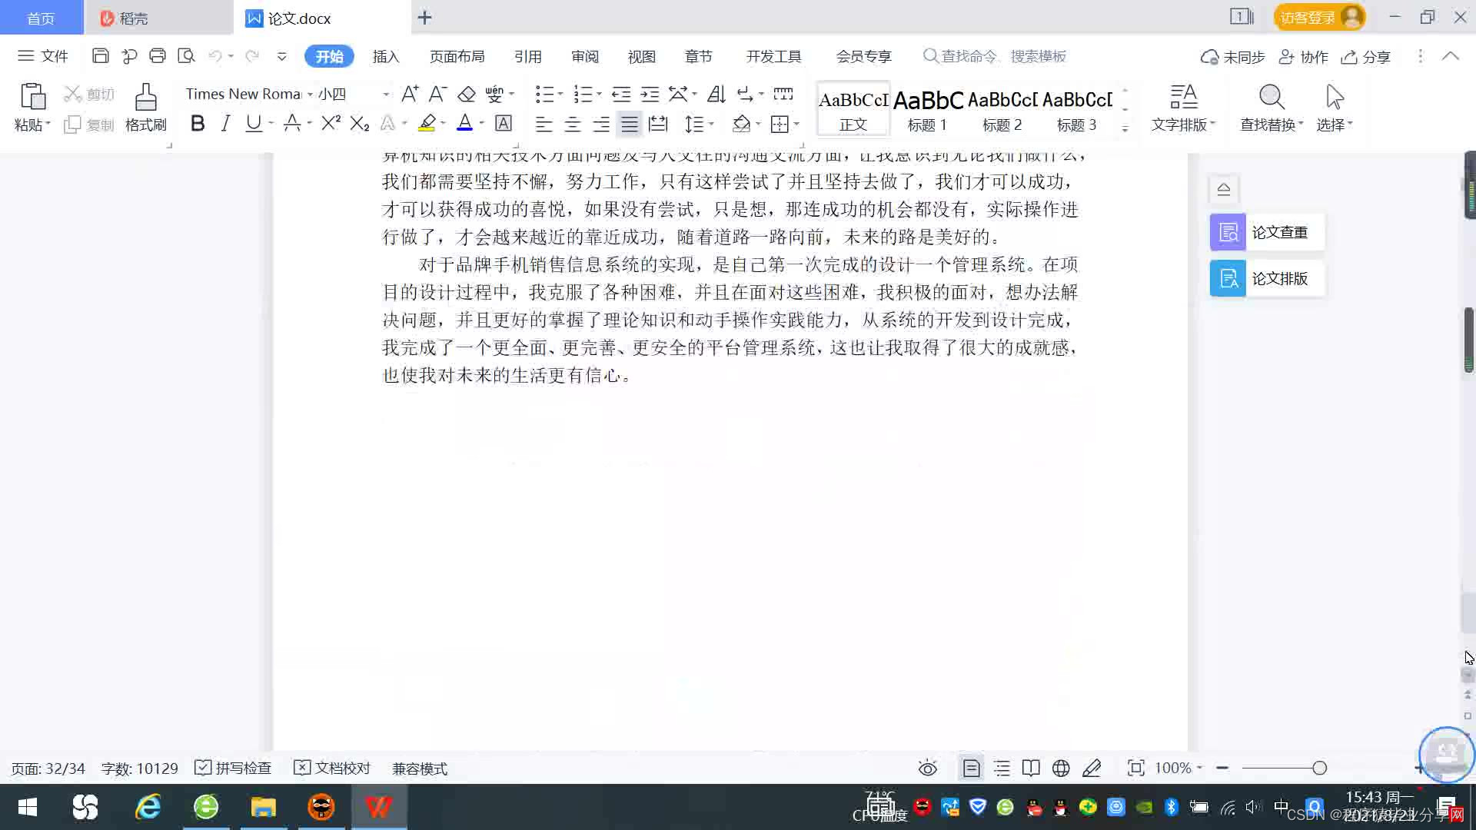Open the 插入 (Insert) ribbon tab

click(385, 56)
